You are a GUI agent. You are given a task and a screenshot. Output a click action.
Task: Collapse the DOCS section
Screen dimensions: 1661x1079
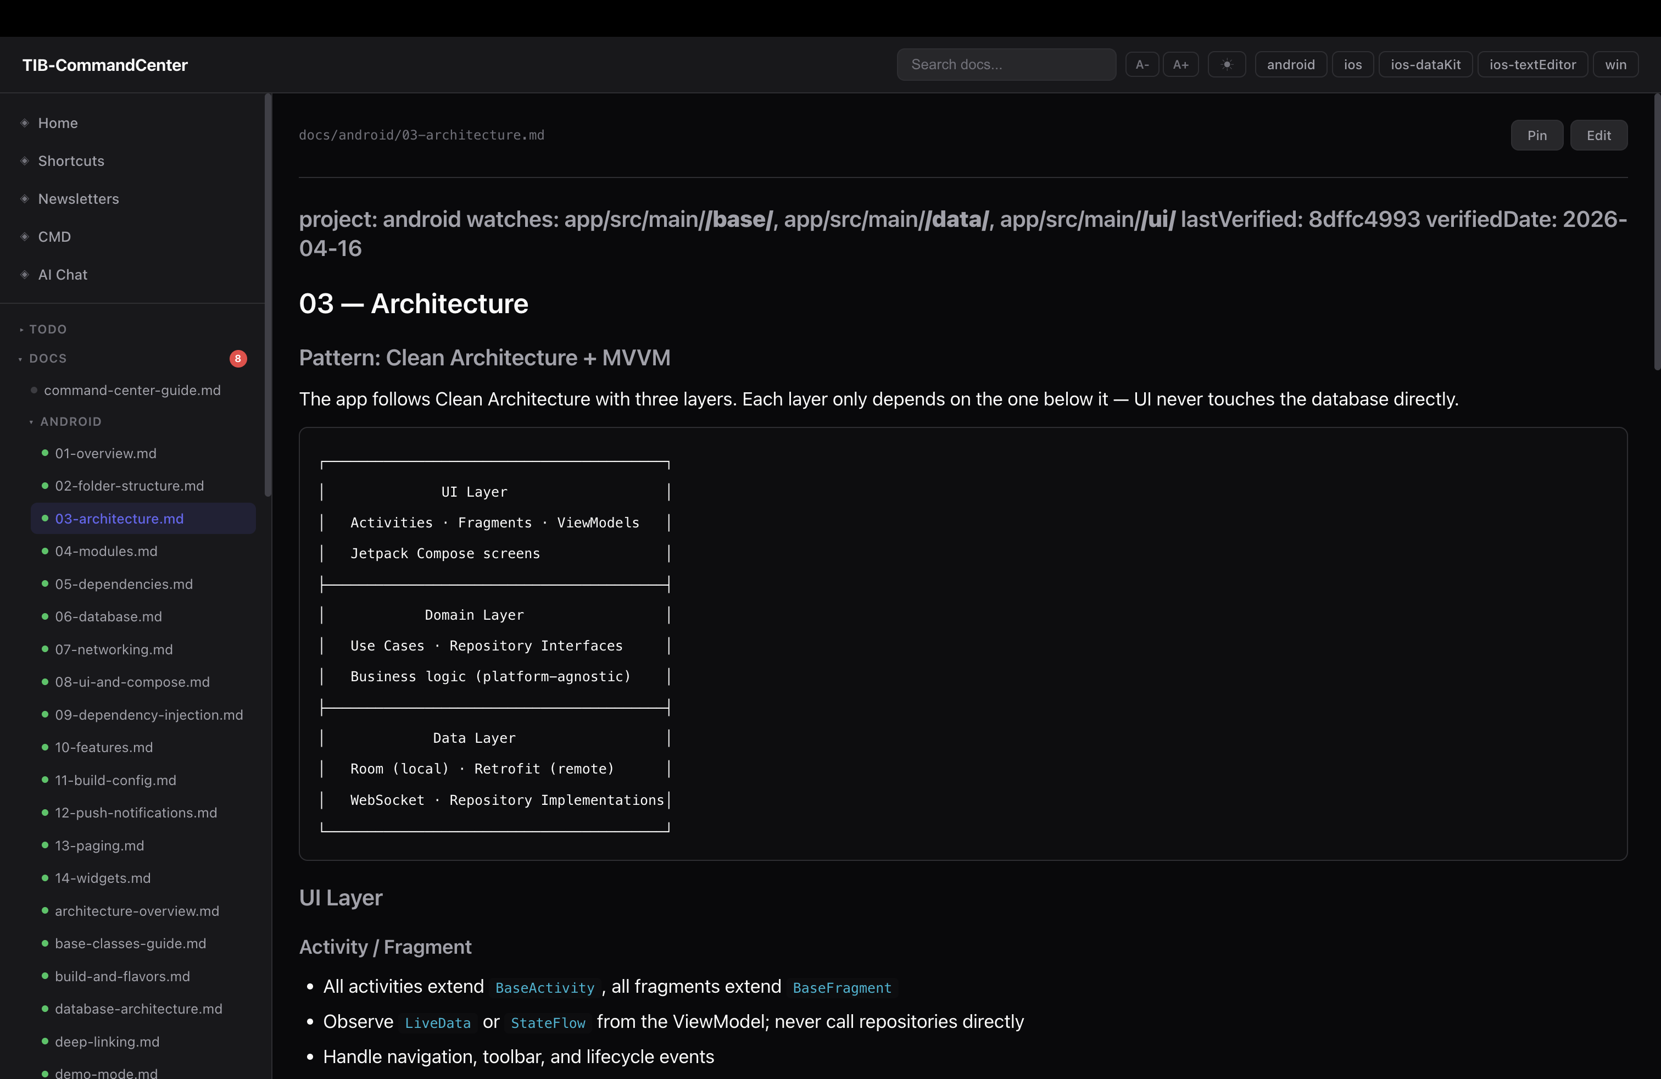pos(20,358)
